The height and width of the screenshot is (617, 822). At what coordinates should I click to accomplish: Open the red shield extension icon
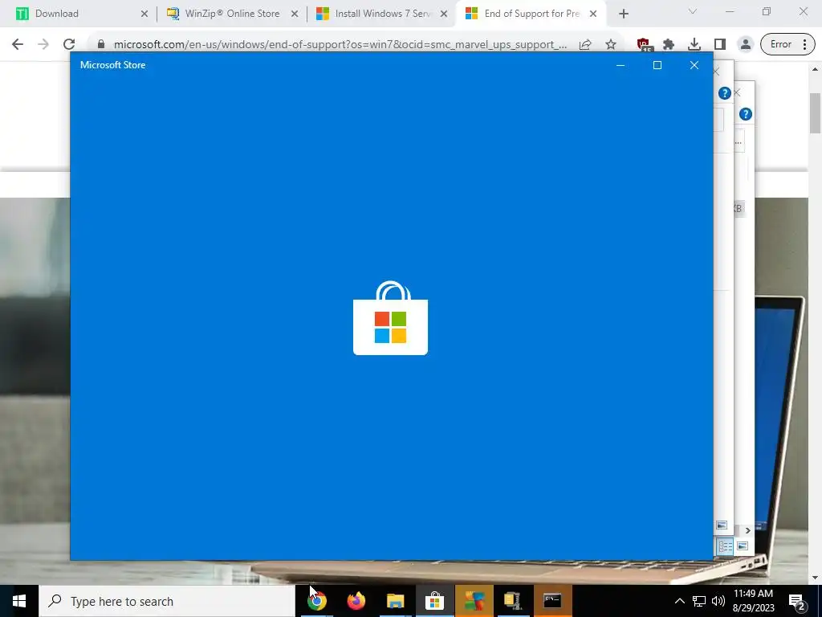coord(643,45)
